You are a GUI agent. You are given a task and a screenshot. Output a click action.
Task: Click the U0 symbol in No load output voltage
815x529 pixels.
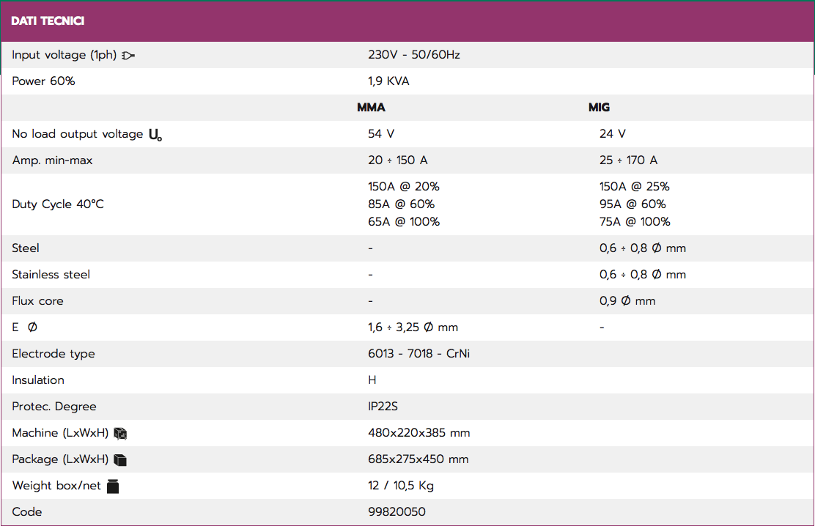pos(155,135)
